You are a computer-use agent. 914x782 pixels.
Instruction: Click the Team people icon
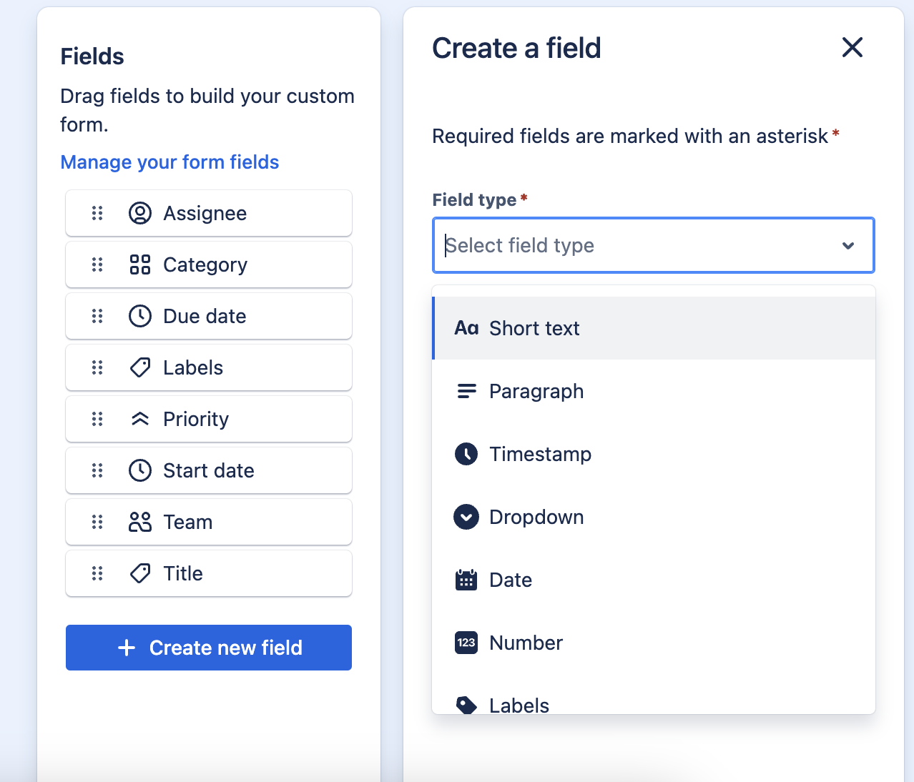(140, 522)
